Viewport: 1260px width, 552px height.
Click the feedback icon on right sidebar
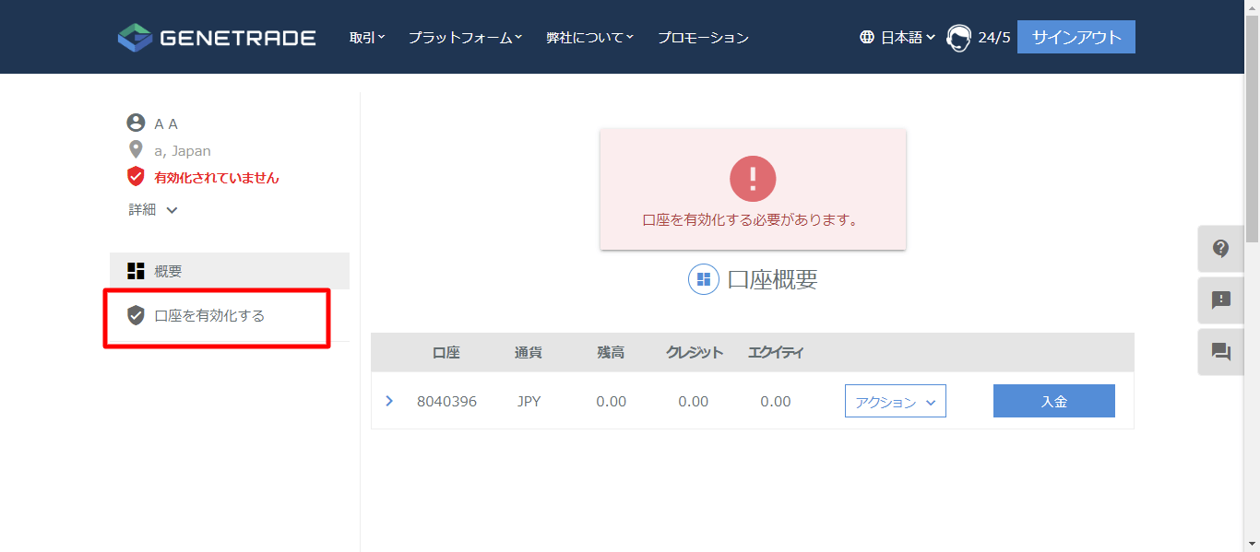point(1220,299)
